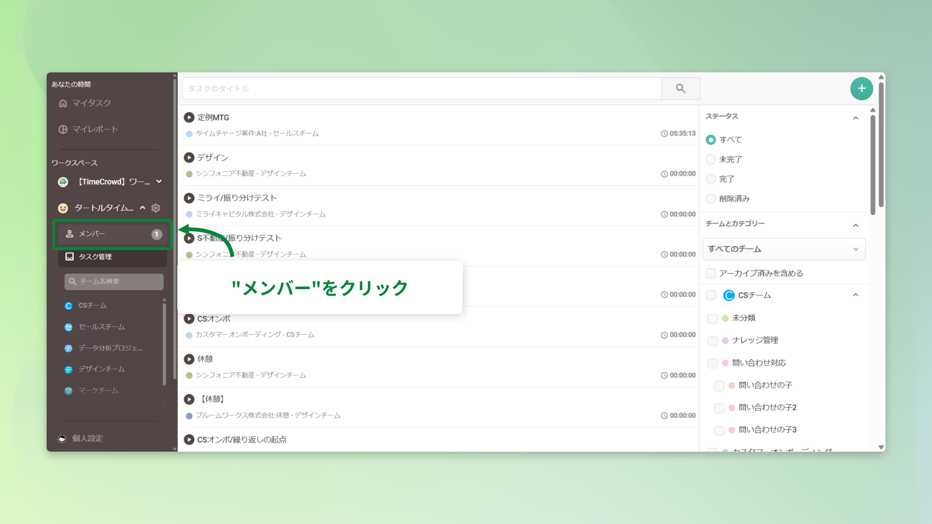This screenshot has width=932, height=524.
Task: Enable アーカイブ済みを含める checkbox
Action: coord(711,273)
